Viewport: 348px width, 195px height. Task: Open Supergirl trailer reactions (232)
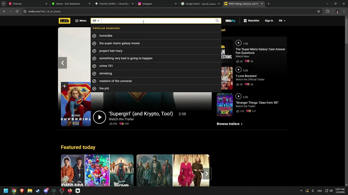pos(124,124)
